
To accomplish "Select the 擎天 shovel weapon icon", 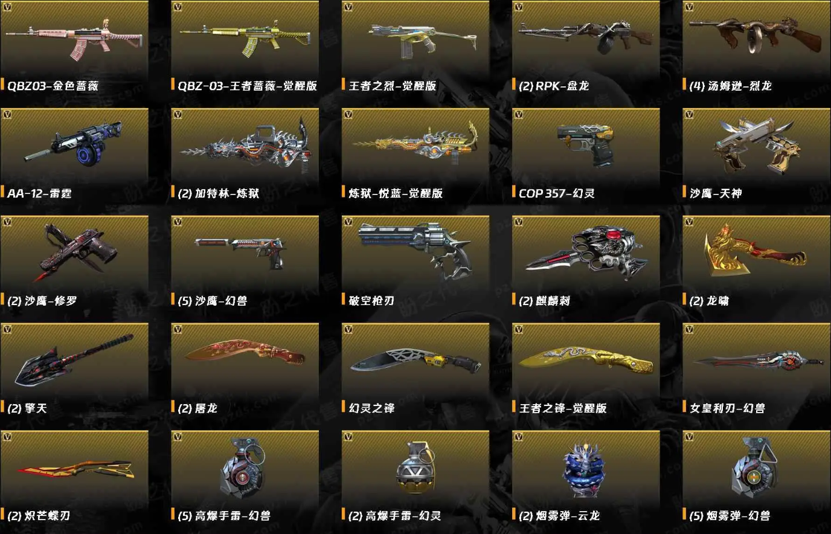I will pyautogui.click(x=74, y=359).
